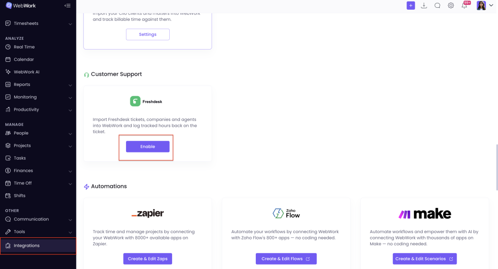
Task: Click the Zapier logo
Action: [148, 214]
